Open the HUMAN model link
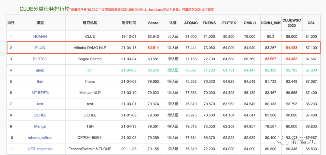 [40, 36]
